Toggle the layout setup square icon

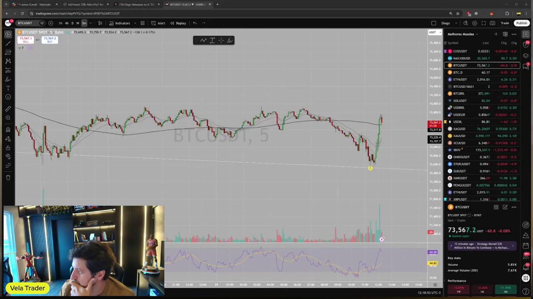(433, 23)
